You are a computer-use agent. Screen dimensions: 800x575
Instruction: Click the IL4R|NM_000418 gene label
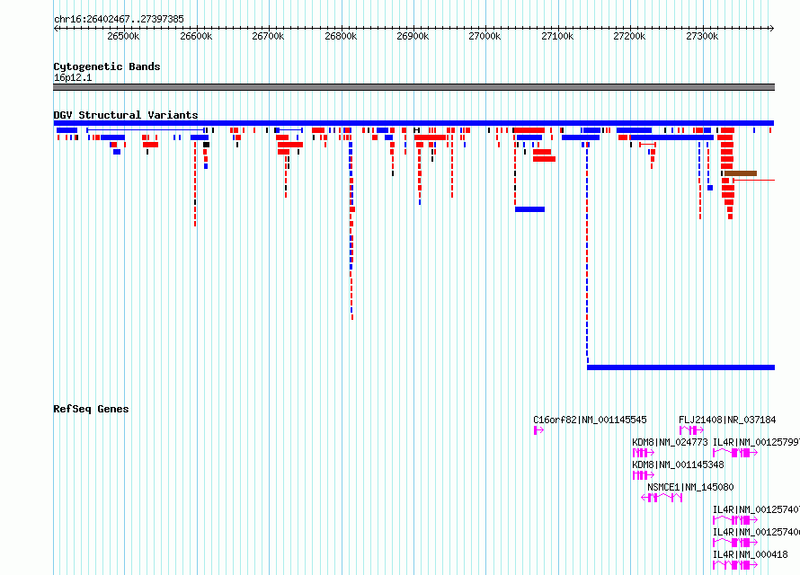point(750,554)
